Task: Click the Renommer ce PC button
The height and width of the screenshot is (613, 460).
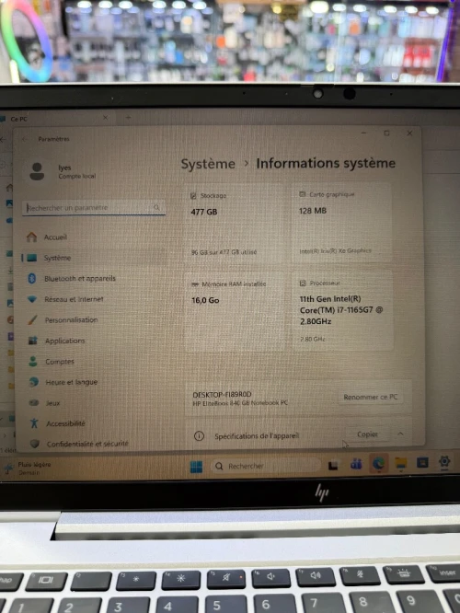Action: click(x=371, y=397)
